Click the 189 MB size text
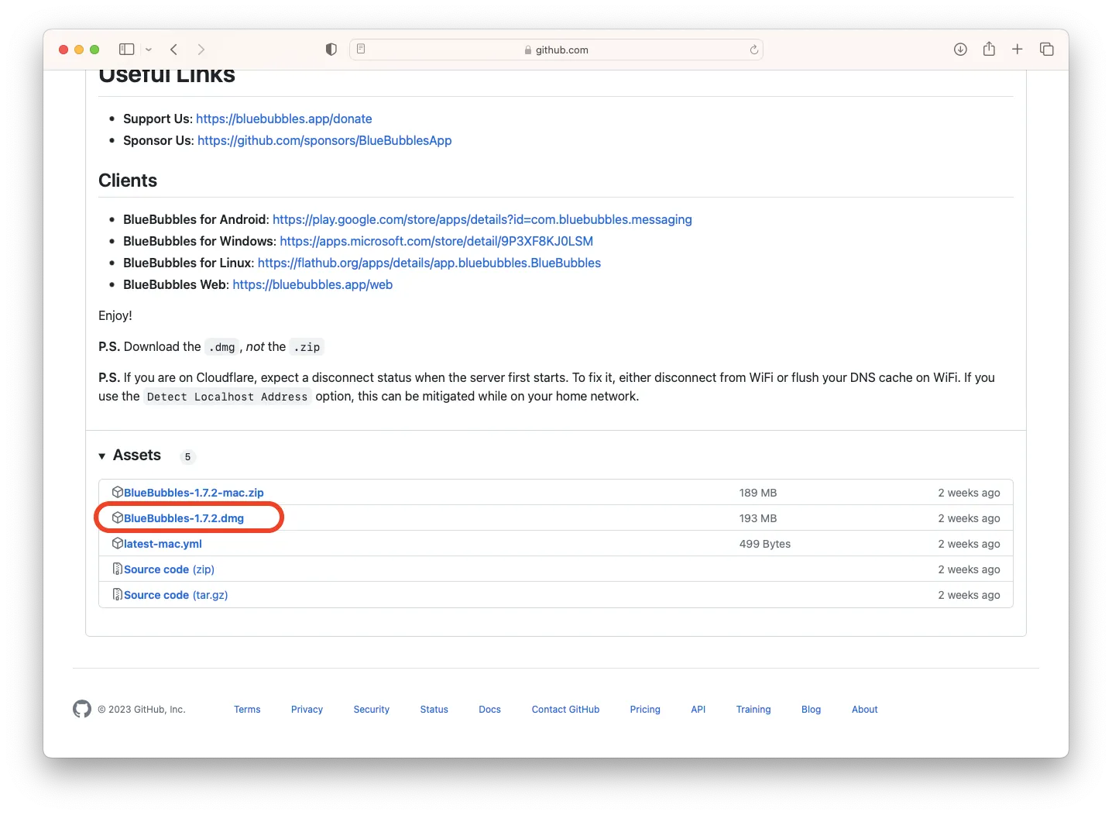Image resolution: width=1112 pixels, height=815 pixels. [x=758, y=493]
